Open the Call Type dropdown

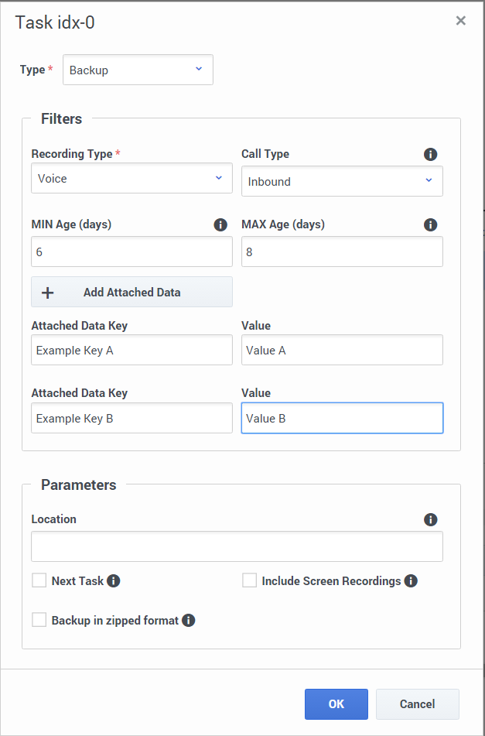tap(342, 182)
